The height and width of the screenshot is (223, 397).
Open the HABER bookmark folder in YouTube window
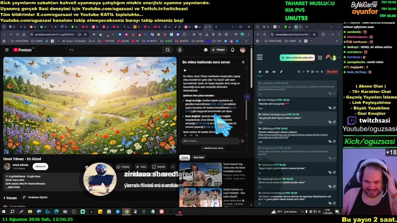pyautogui.click(x=37, y=41)
